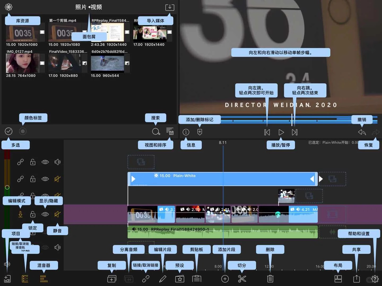Edit the clip with the pencil icon
Viewport: 382px width, 286px height.
point(163,279)
